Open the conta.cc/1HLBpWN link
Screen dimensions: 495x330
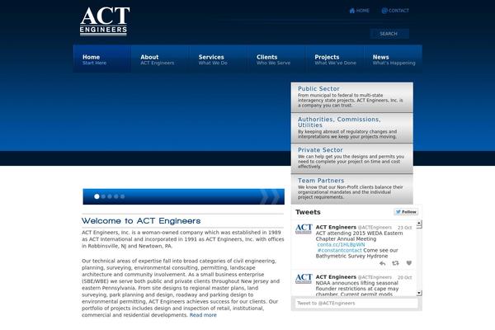pos(341,245)
